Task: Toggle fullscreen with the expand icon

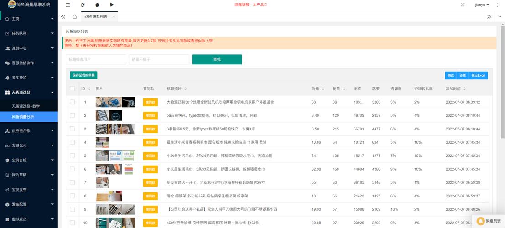Action: tap(463, 5)
